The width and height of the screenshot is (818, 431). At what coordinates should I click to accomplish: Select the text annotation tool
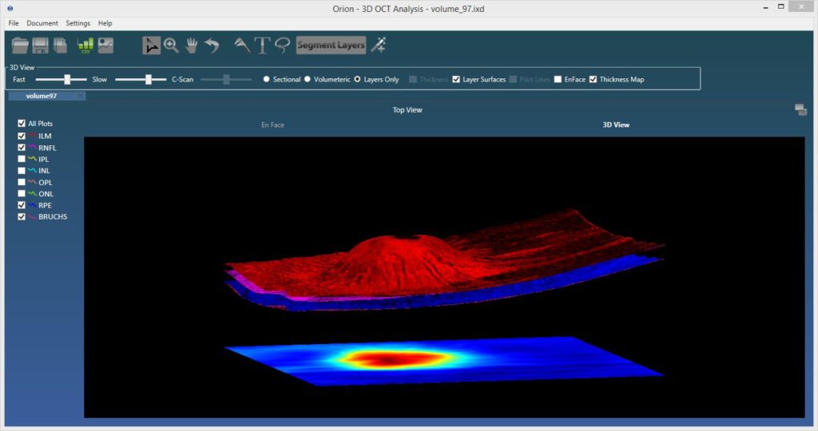tap(262, 45)
